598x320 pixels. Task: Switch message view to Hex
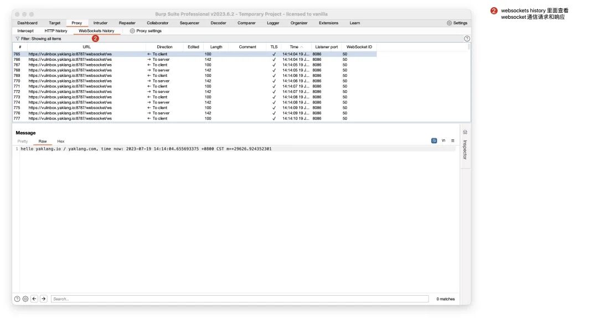click(x=61, y=141)
